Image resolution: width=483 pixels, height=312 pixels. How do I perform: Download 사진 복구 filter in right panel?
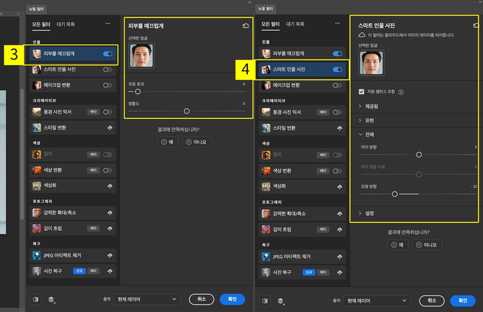[339, 272]
